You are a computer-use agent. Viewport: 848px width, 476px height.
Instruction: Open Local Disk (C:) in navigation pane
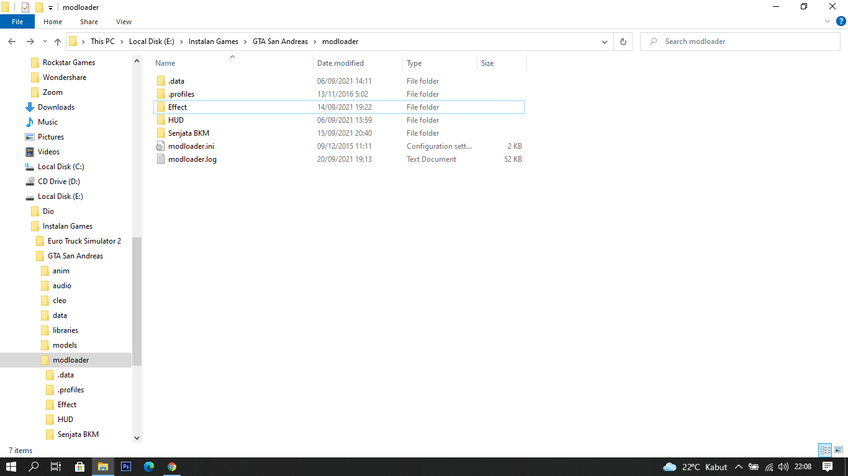click(x=61, y=167)
